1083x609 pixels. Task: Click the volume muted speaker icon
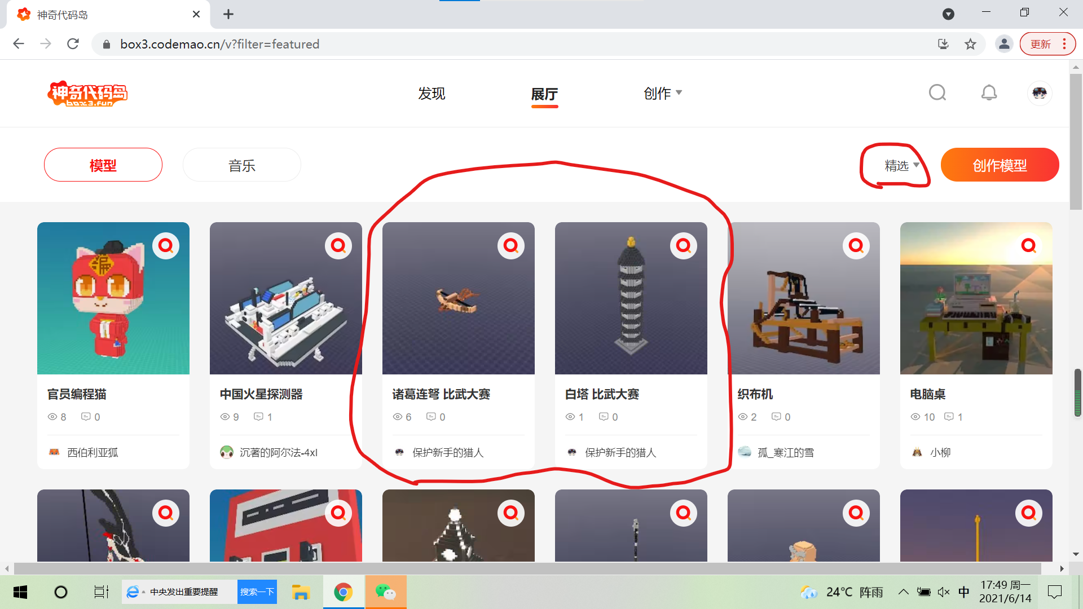click(943, 592)
